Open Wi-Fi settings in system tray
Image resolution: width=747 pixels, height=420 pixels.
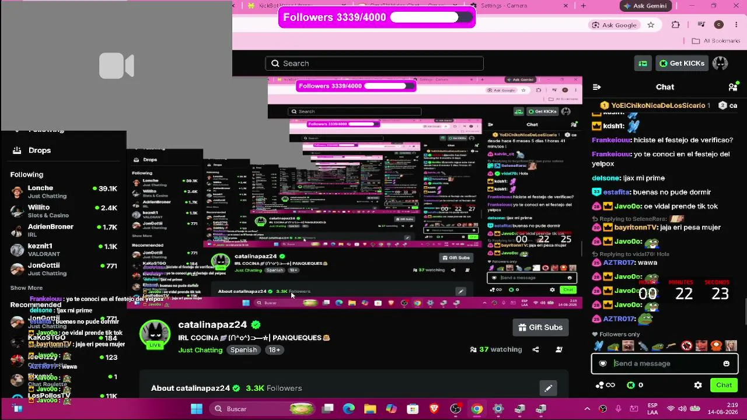pyautogui.click(x=671, y=409)
